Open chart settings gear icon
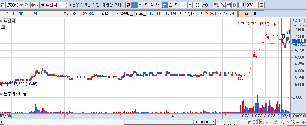Viewport: 306px width, 126px height. pos(234,5)
